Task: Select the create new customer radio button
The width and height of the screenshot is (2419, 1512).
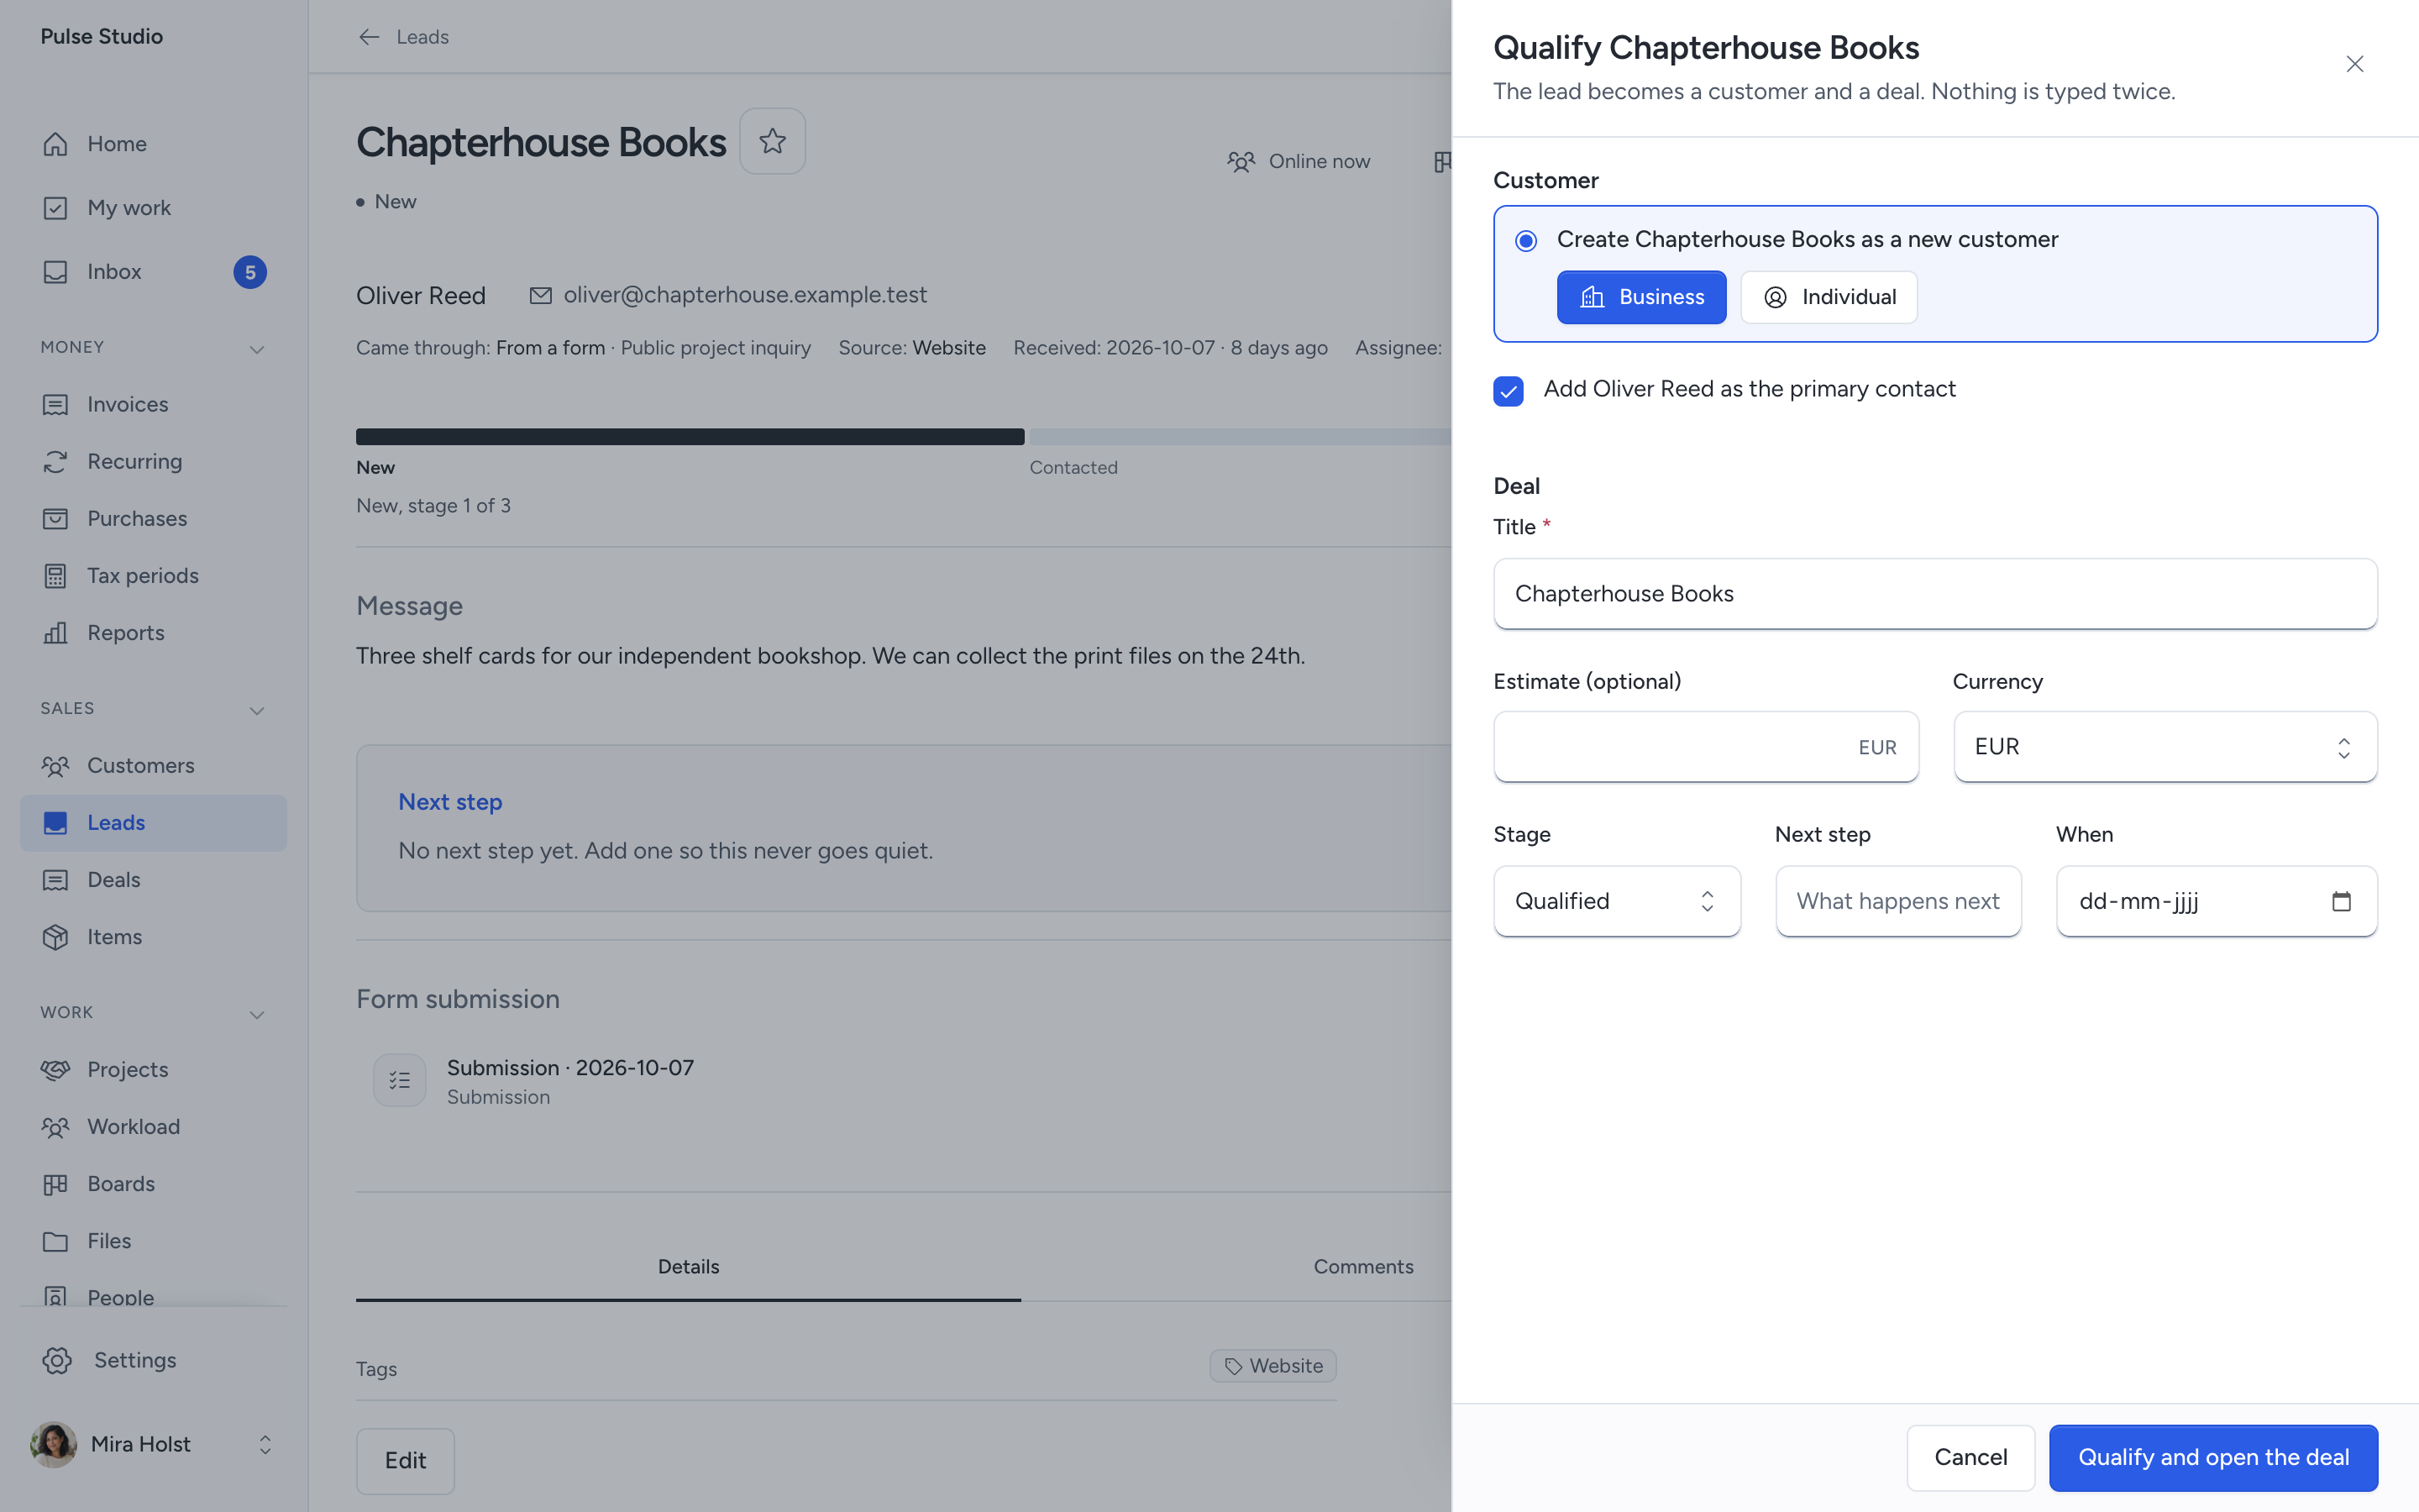Action: pyautogui.click(x=1525, y=240)
